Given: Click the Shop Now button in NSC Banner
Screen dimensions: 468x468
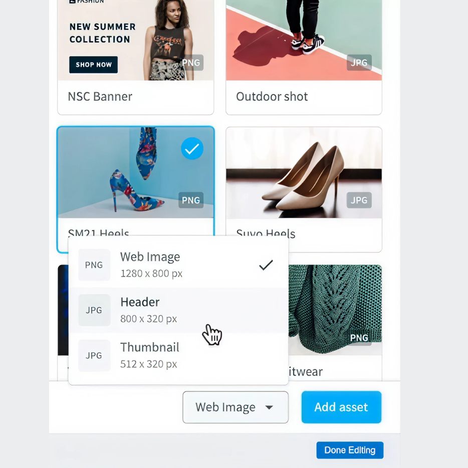Looking at the screenshot, I should point(93,65).
